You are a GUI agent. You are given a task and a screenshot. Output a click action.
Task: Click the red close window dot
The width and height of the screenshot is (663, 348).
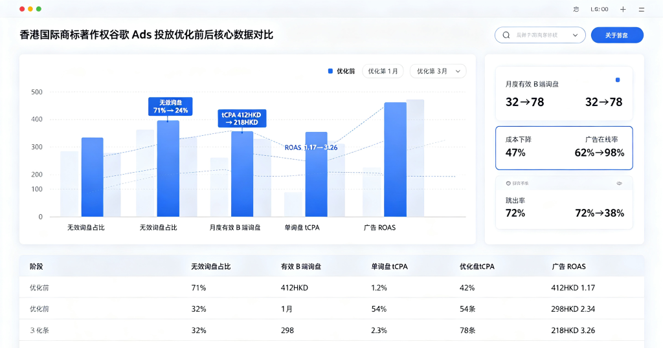pos(22,9)
